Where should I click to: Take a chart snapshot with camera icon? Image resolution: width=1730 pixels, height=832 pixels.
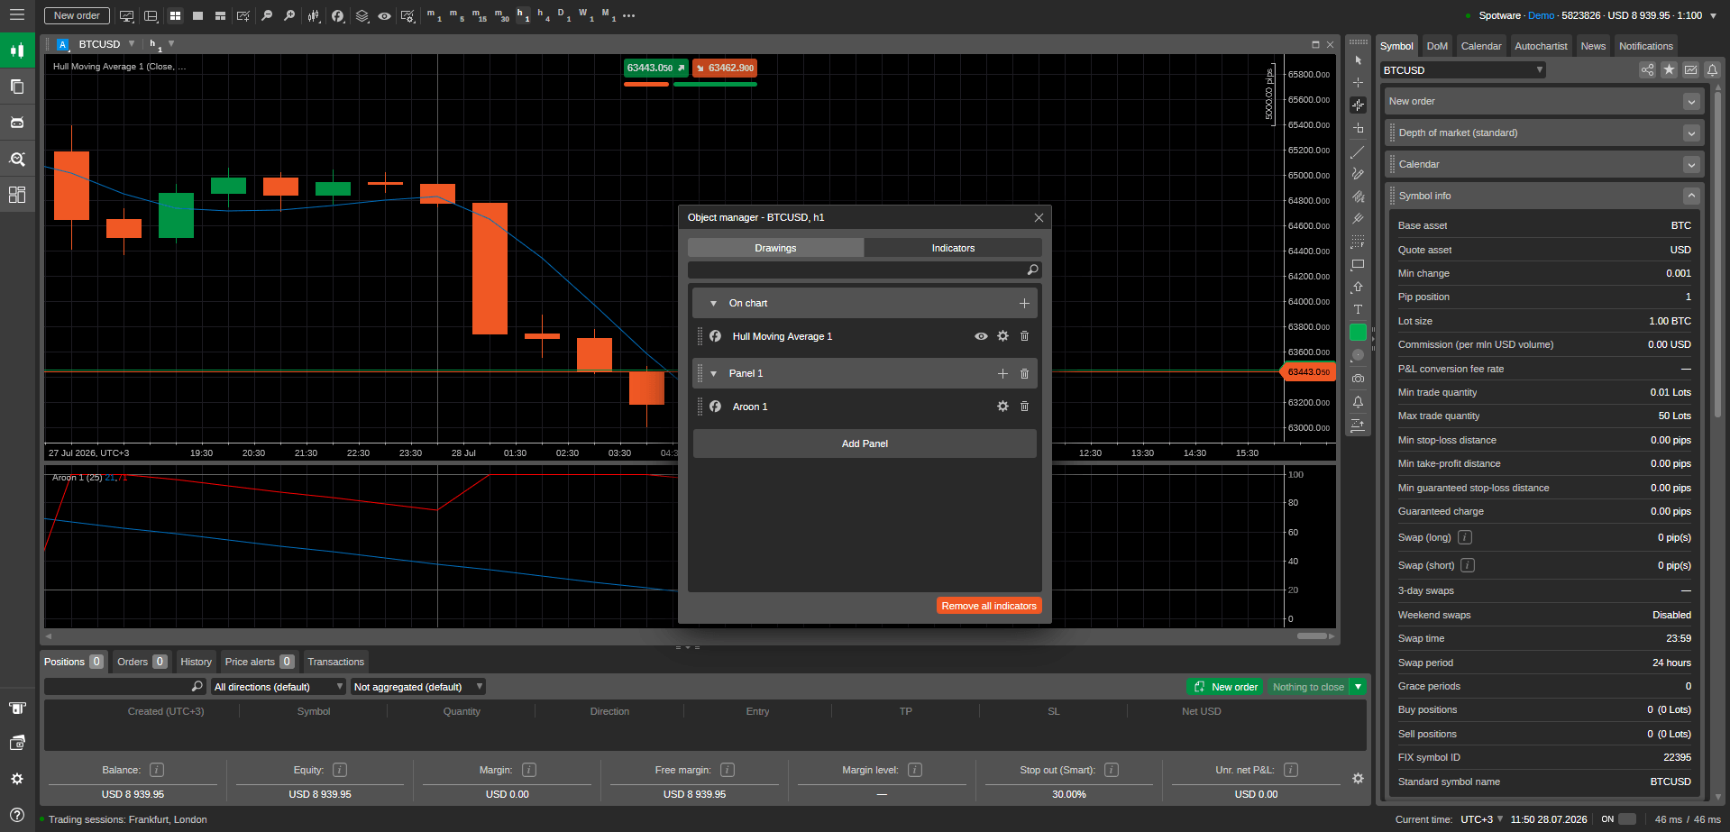pyautogui.click(x=1358, y=379)
